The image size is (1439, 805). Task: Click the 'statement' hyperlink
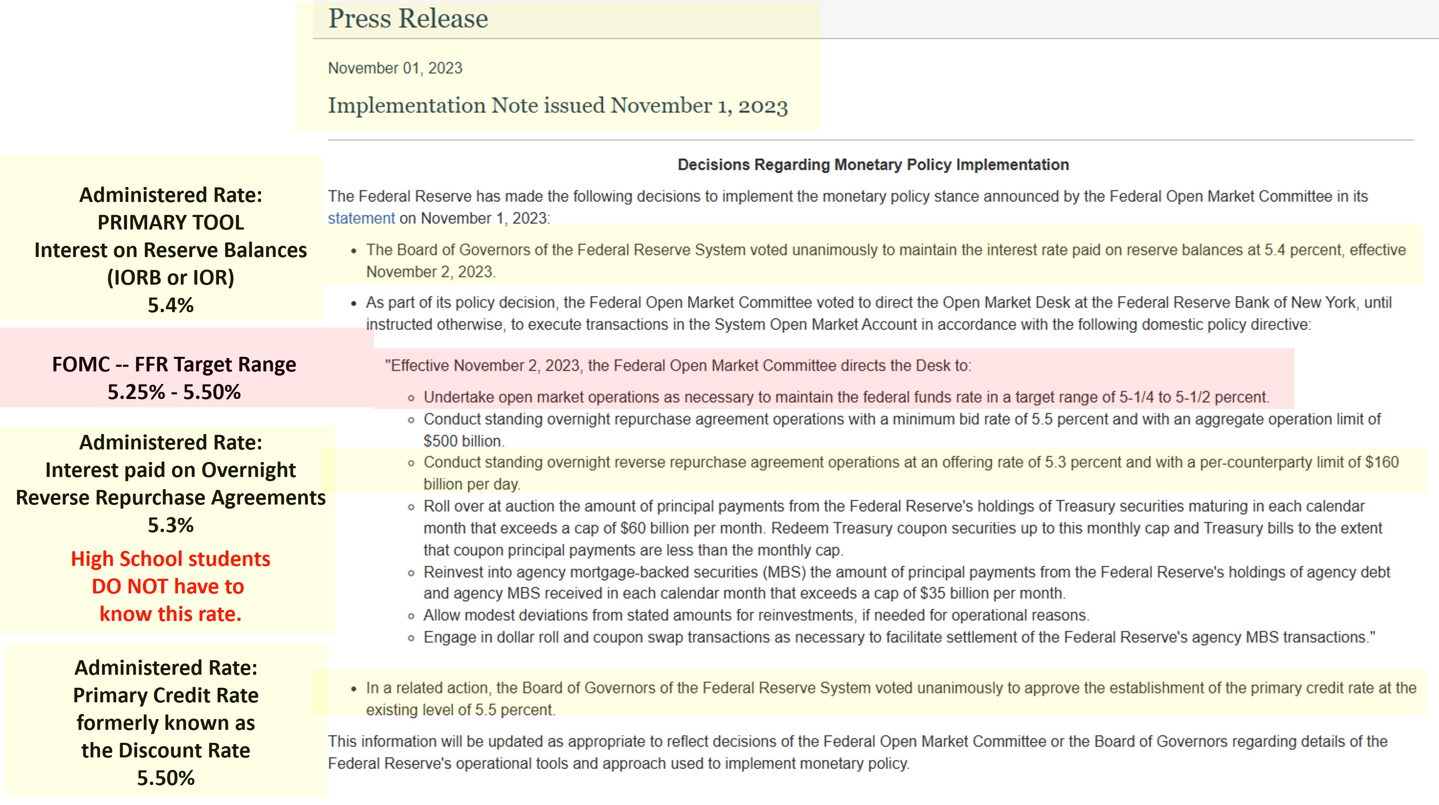361,218
